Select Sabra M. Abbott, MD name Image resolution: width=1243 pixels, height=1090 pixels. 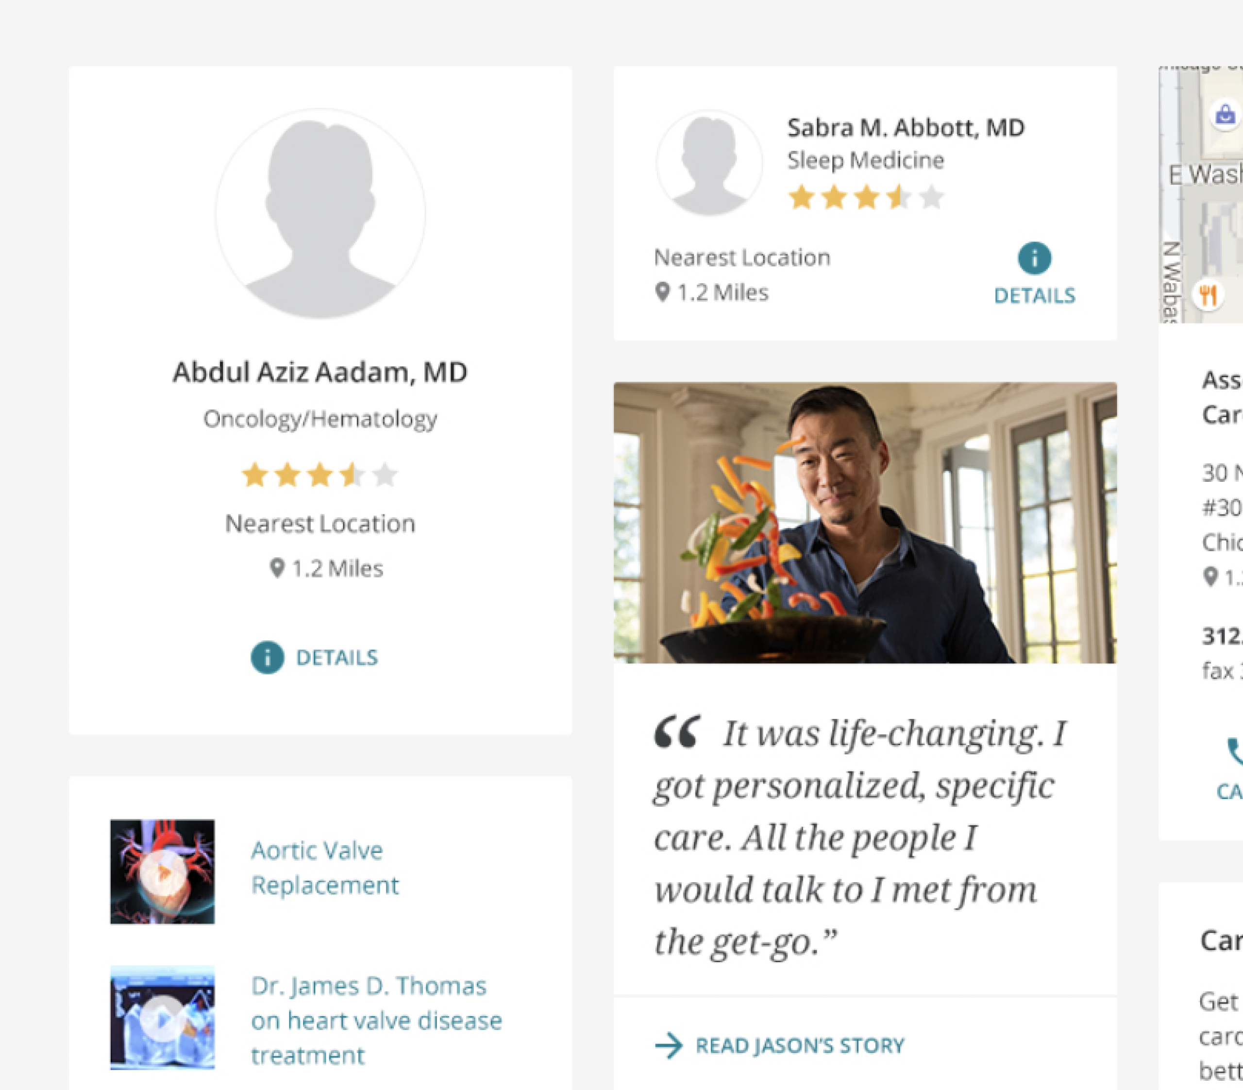pos(906,128)
